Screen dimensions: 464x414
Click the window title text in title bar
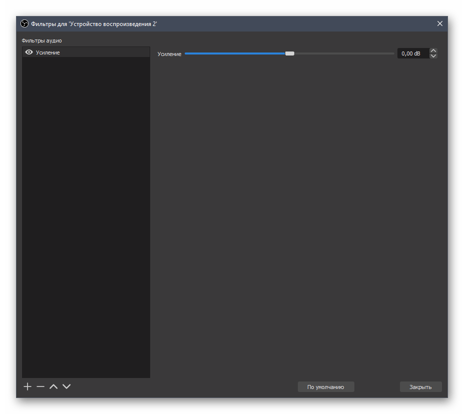94,23
